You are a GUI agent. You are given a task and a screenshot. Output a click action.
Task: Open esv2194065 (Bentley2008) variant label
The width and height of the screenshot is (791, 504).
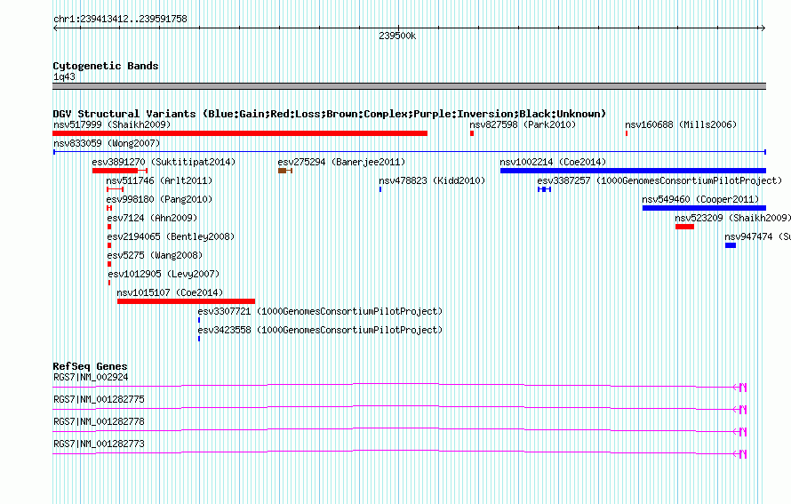[x=171, y=236]
